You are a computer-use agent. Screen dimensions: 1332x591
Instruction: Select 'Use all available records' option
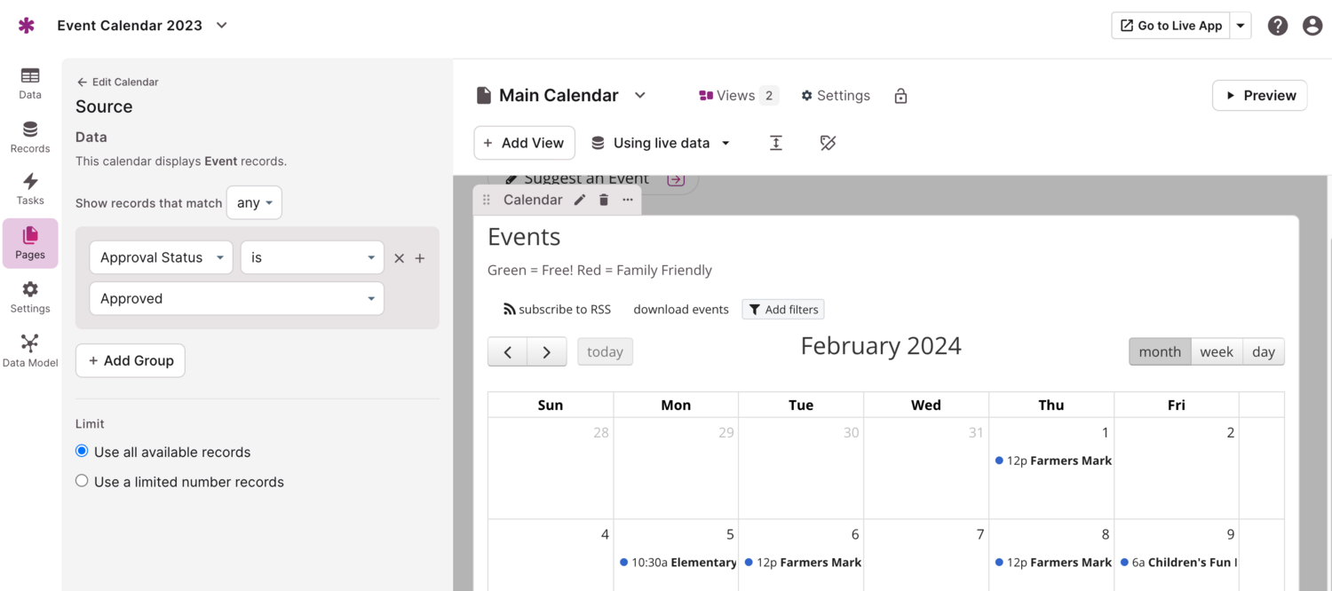point(81,451)
